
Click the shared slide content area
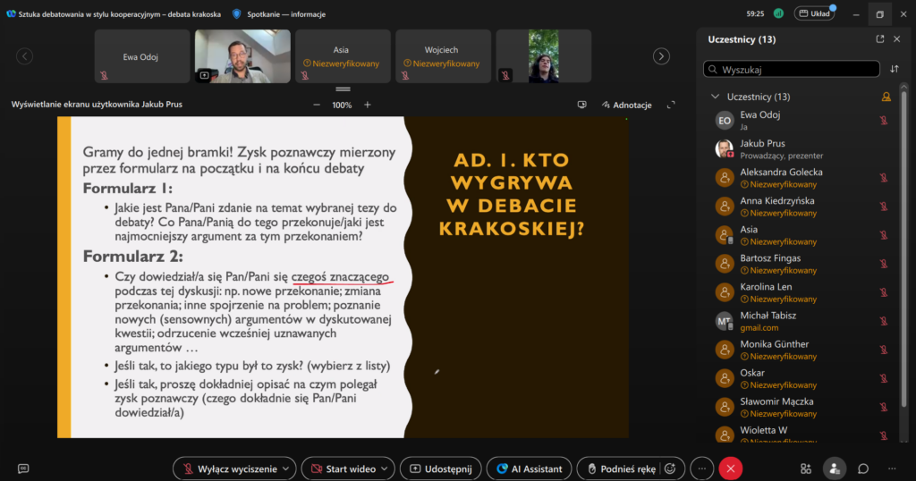(343, 276)
